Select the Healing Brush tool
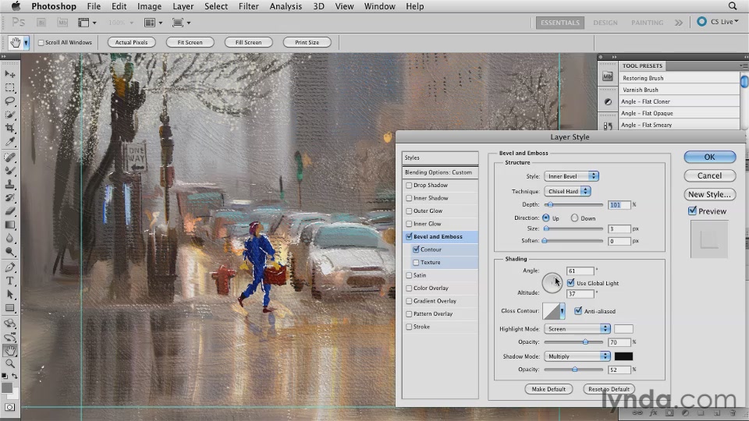 pos(9,157)
